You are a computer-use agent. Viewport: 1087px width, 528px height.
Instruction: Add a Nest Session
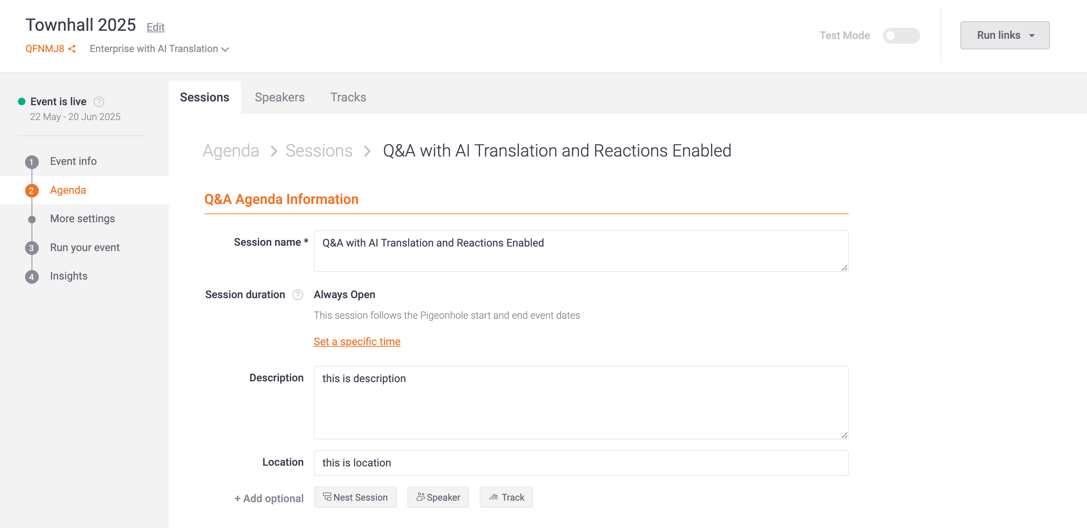[x=355, y=498]
